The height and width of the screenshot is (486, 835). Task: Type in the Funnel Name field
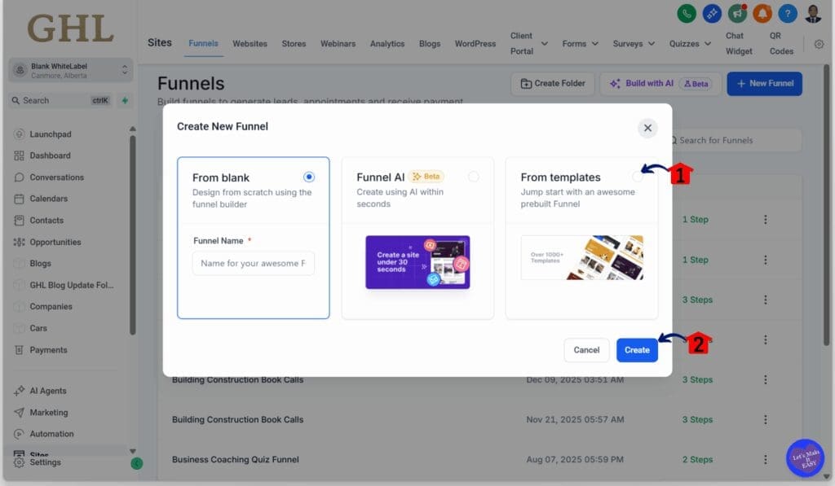(253, 262)
